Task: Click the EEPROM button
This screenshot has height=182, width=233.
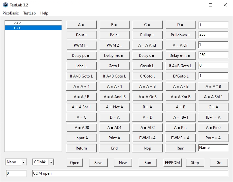Action: click(x=172, y=162)
